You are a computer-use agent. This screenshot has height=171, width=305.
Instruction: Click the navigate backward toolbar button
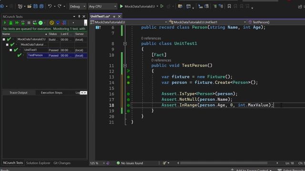[2, 6]
